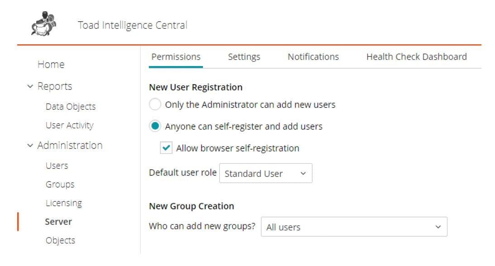Open Who can add new groups dropdown
This screenshot has height=266, width=495.
tap(354, 227)
